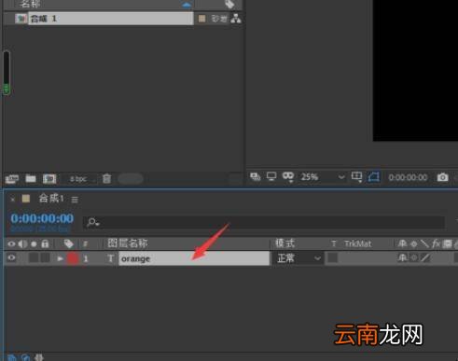Open project flowchart view icon

[x=236, y=19]
